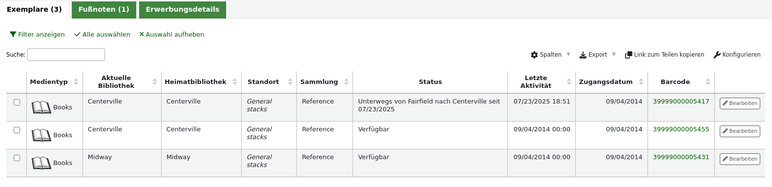The width and height of the screenshot is (772, 187).
Task: Click the gear icon next to Spalten
Action: point(534,55)
